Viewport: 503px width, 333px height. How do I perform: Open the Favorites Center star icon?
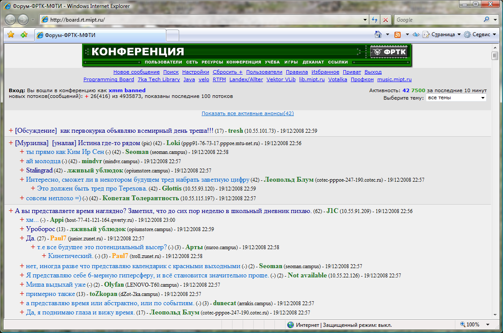pyautogui.click(x=11, y=35)
